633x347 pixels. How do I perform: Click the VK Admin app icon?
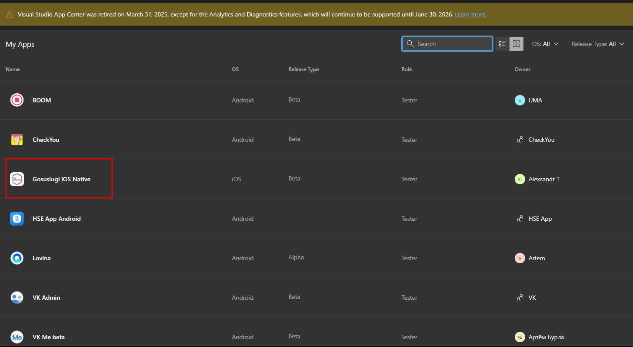(x=17, y=298)
